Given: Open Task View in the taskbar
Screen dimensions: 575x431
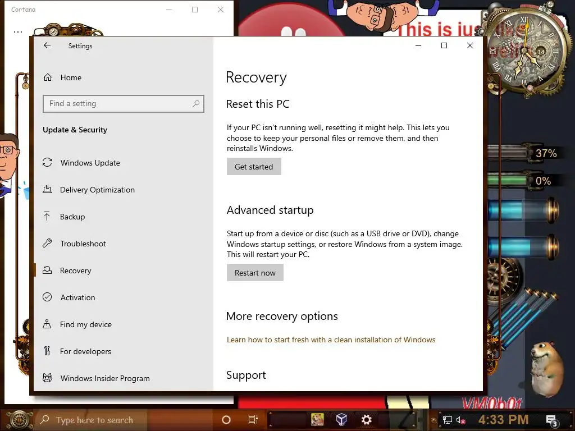Looking at the screenshot, I should point(253,420).
